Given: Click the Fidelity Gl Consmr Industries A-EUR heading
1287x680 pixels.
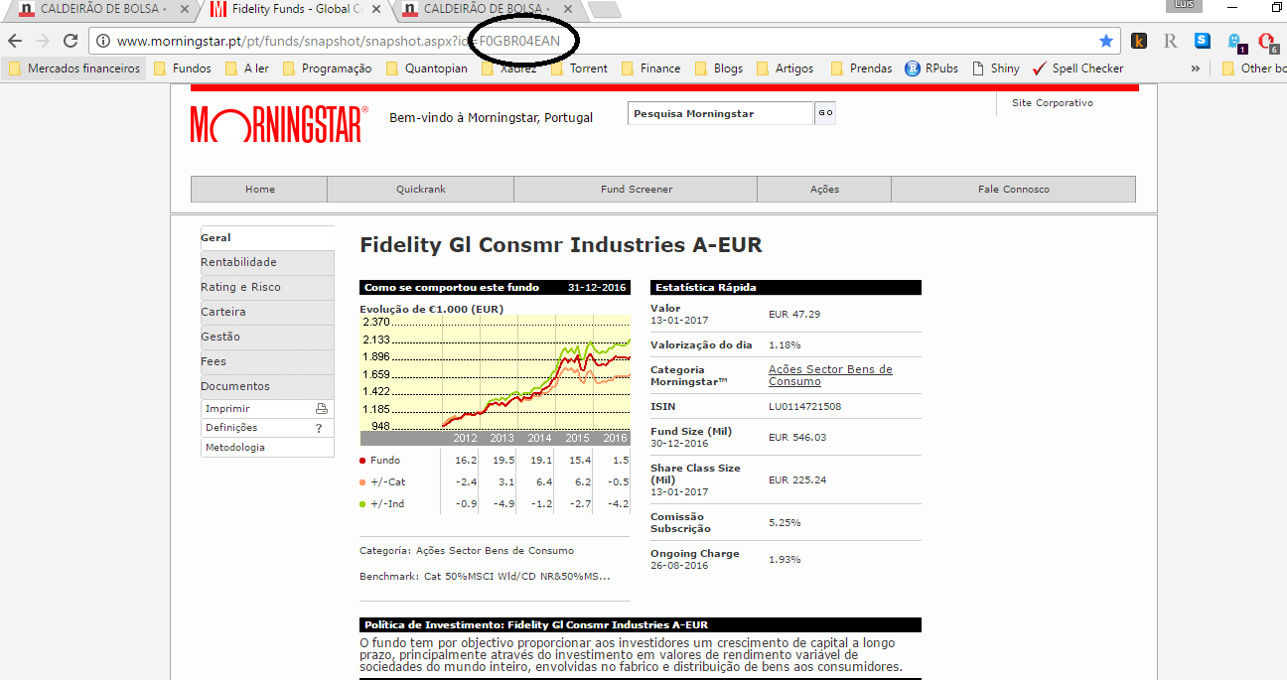Looking at the screenshot, I should [561, 245].
